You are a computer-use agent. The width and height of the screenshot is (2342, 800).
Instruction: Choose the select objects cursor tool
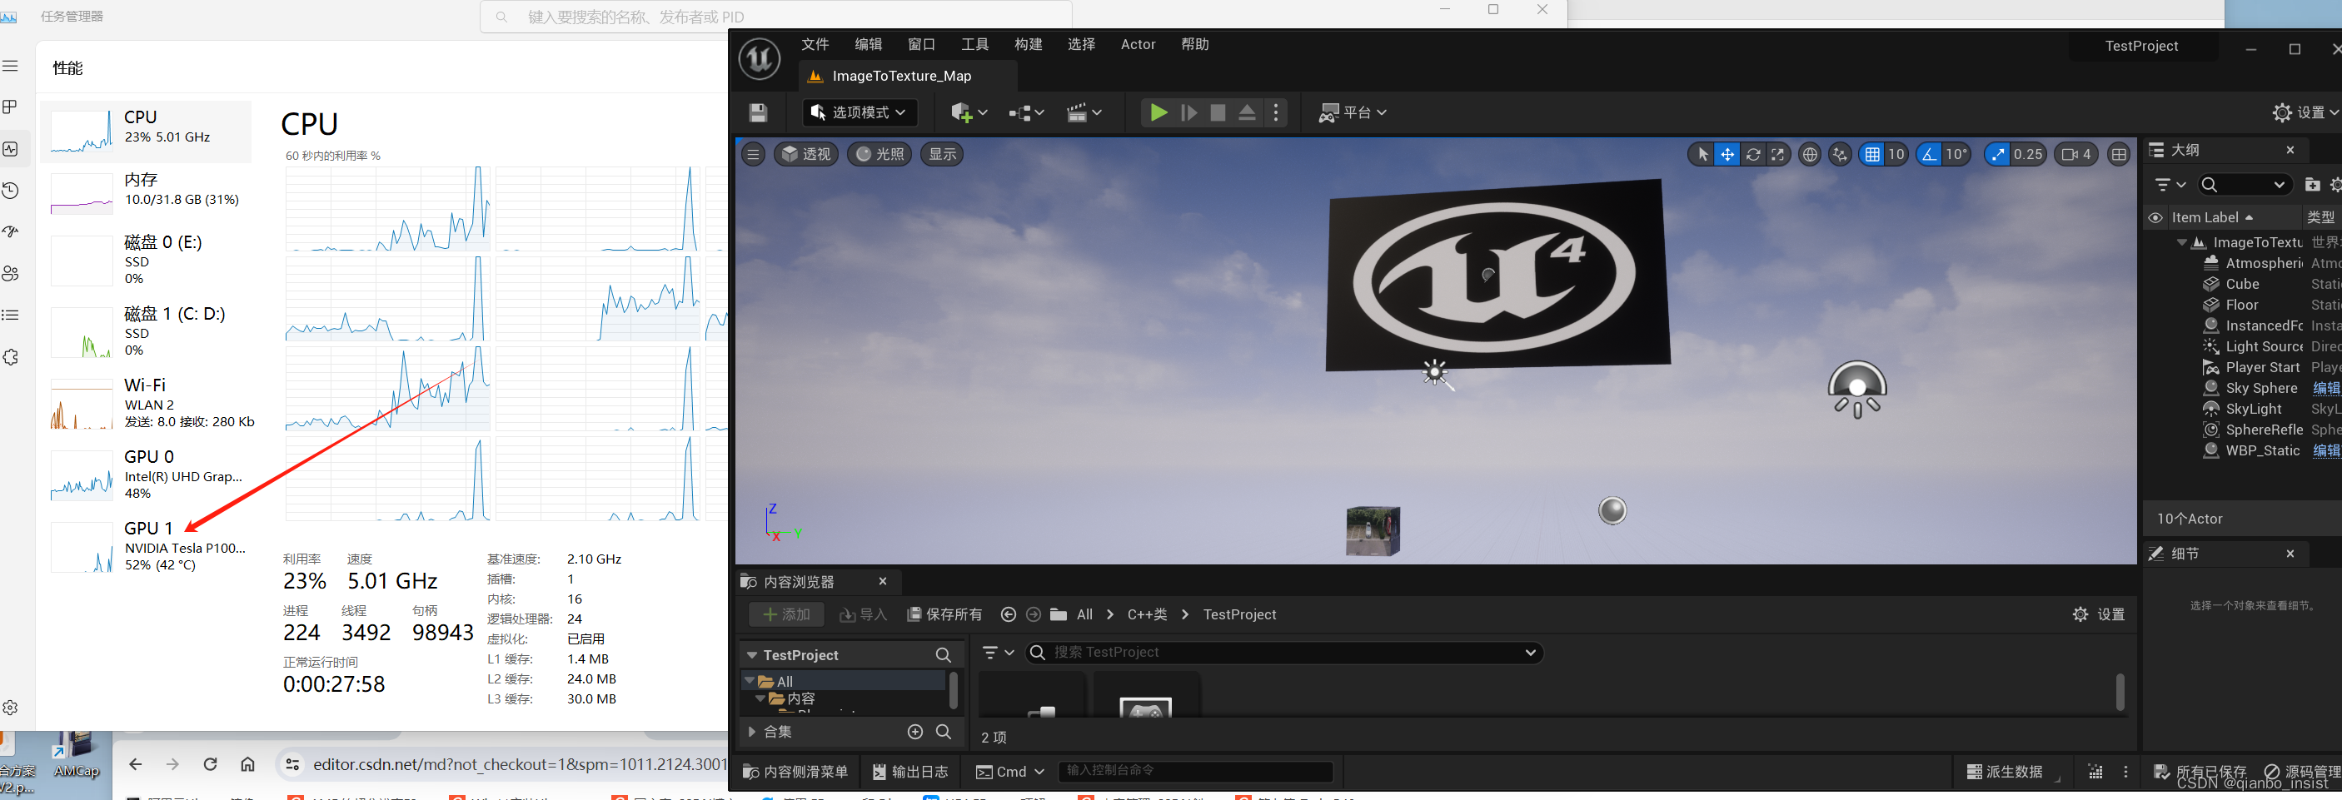point(1702,155)
